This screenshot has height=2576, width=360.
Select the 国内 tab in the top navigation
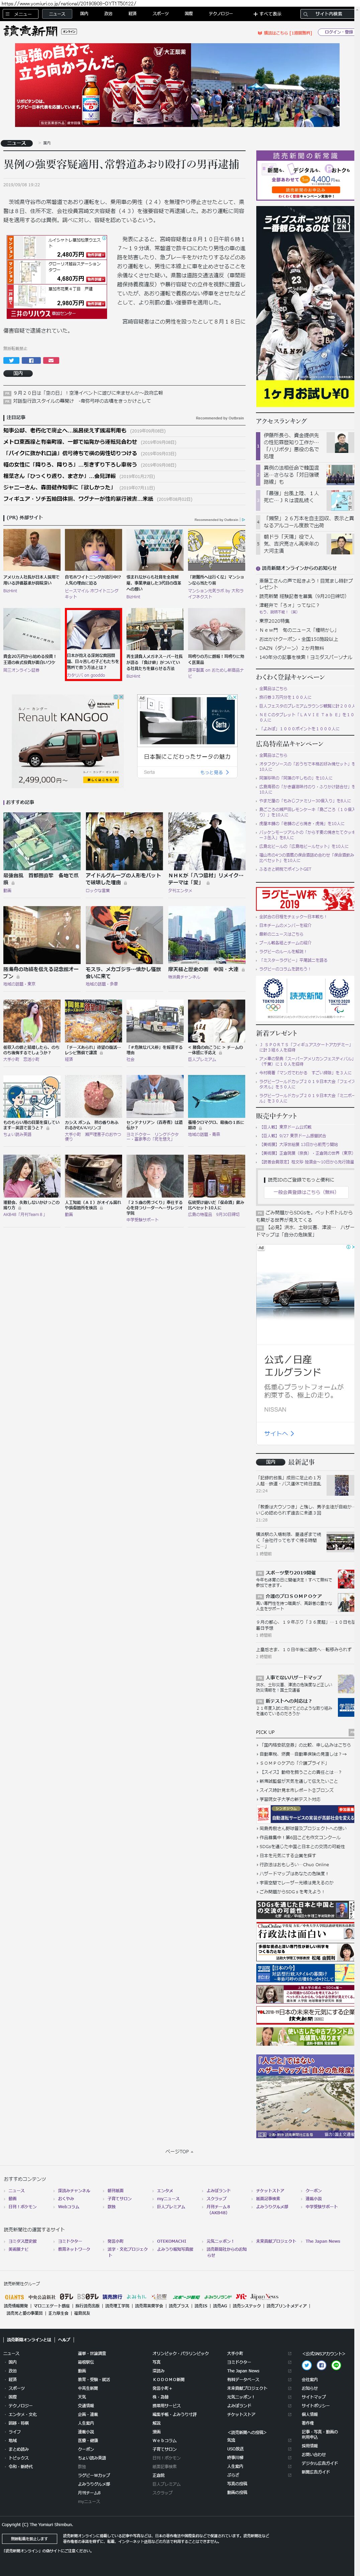pos(84,14)
